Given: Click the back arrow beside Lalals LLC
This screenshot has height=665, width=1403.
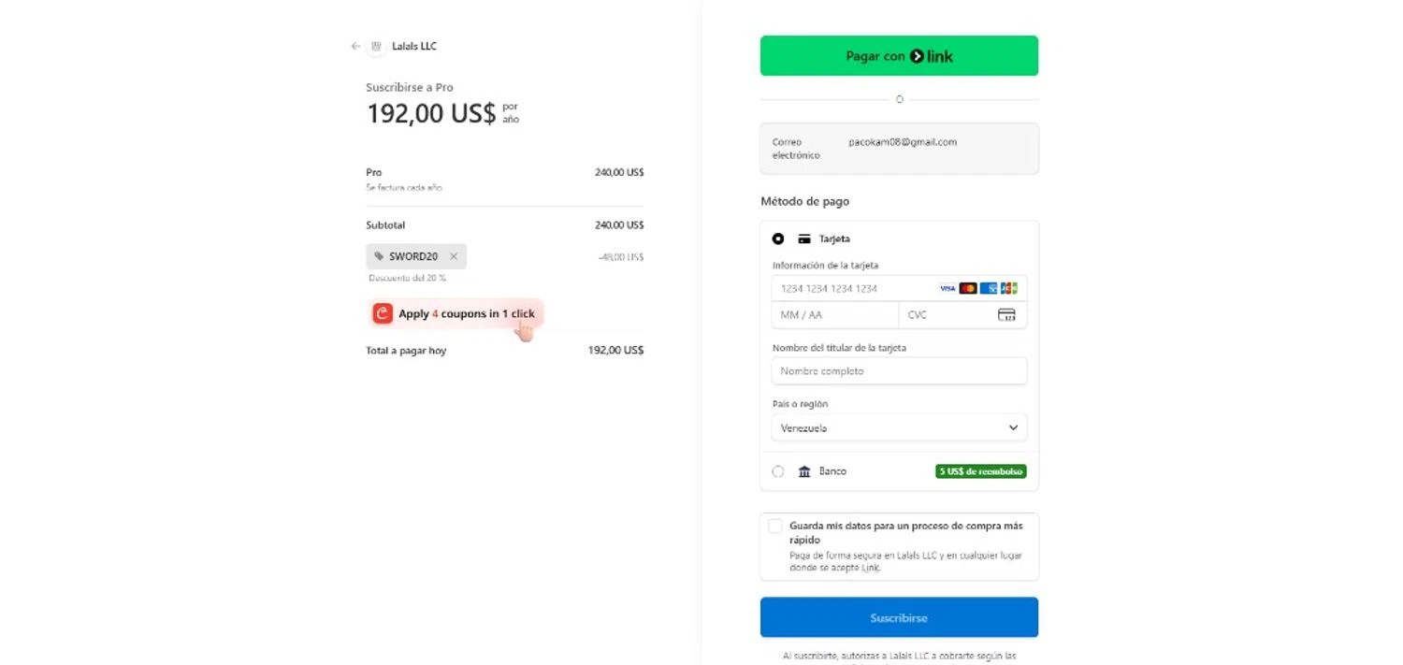Looking at the screenshot, I should point(355,46).
